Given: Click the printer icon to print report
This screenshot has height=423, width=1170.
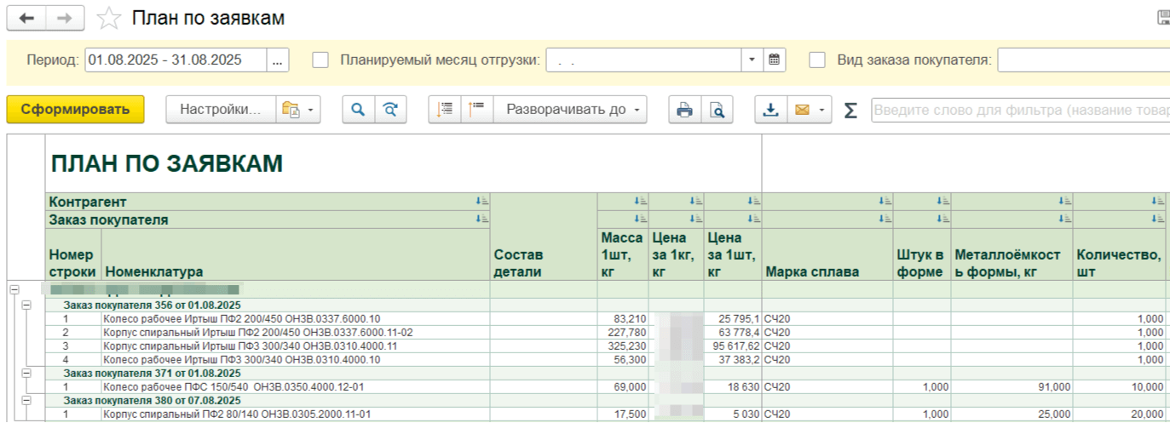Looking at the screenshot, I should tap(683, 110).
